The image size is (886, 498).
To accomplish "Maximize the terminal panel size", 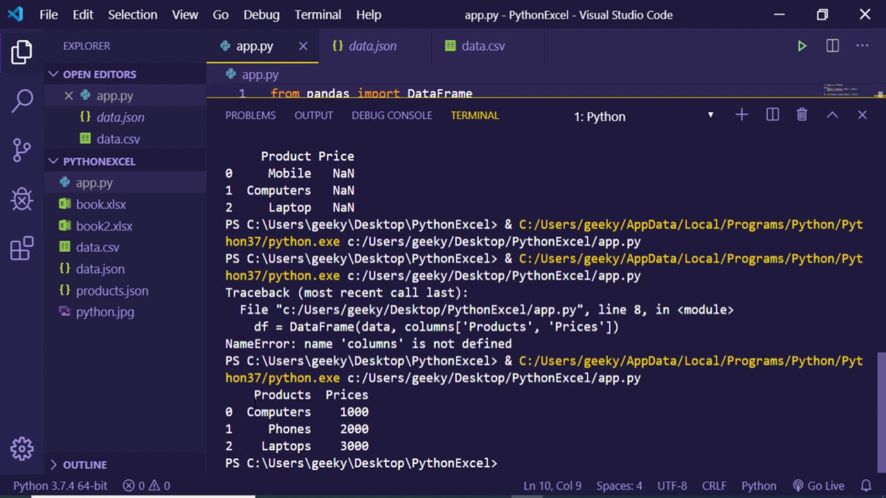I will click(x=832, y=115).
